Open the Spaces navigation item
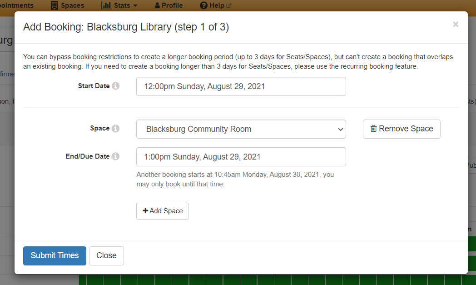Screen dimensions: 476x285 point(67,5)
